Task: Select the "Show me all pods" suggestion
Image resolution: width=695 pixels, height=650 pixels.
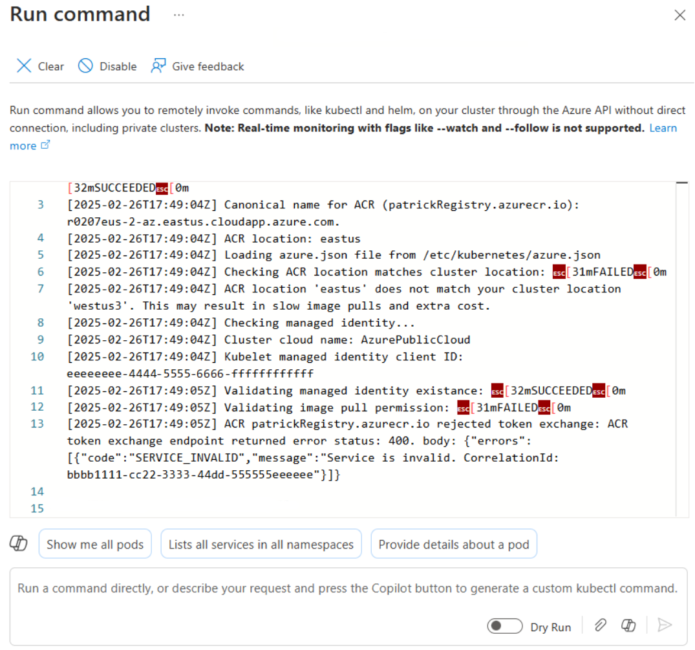Action: pos(95,545)
